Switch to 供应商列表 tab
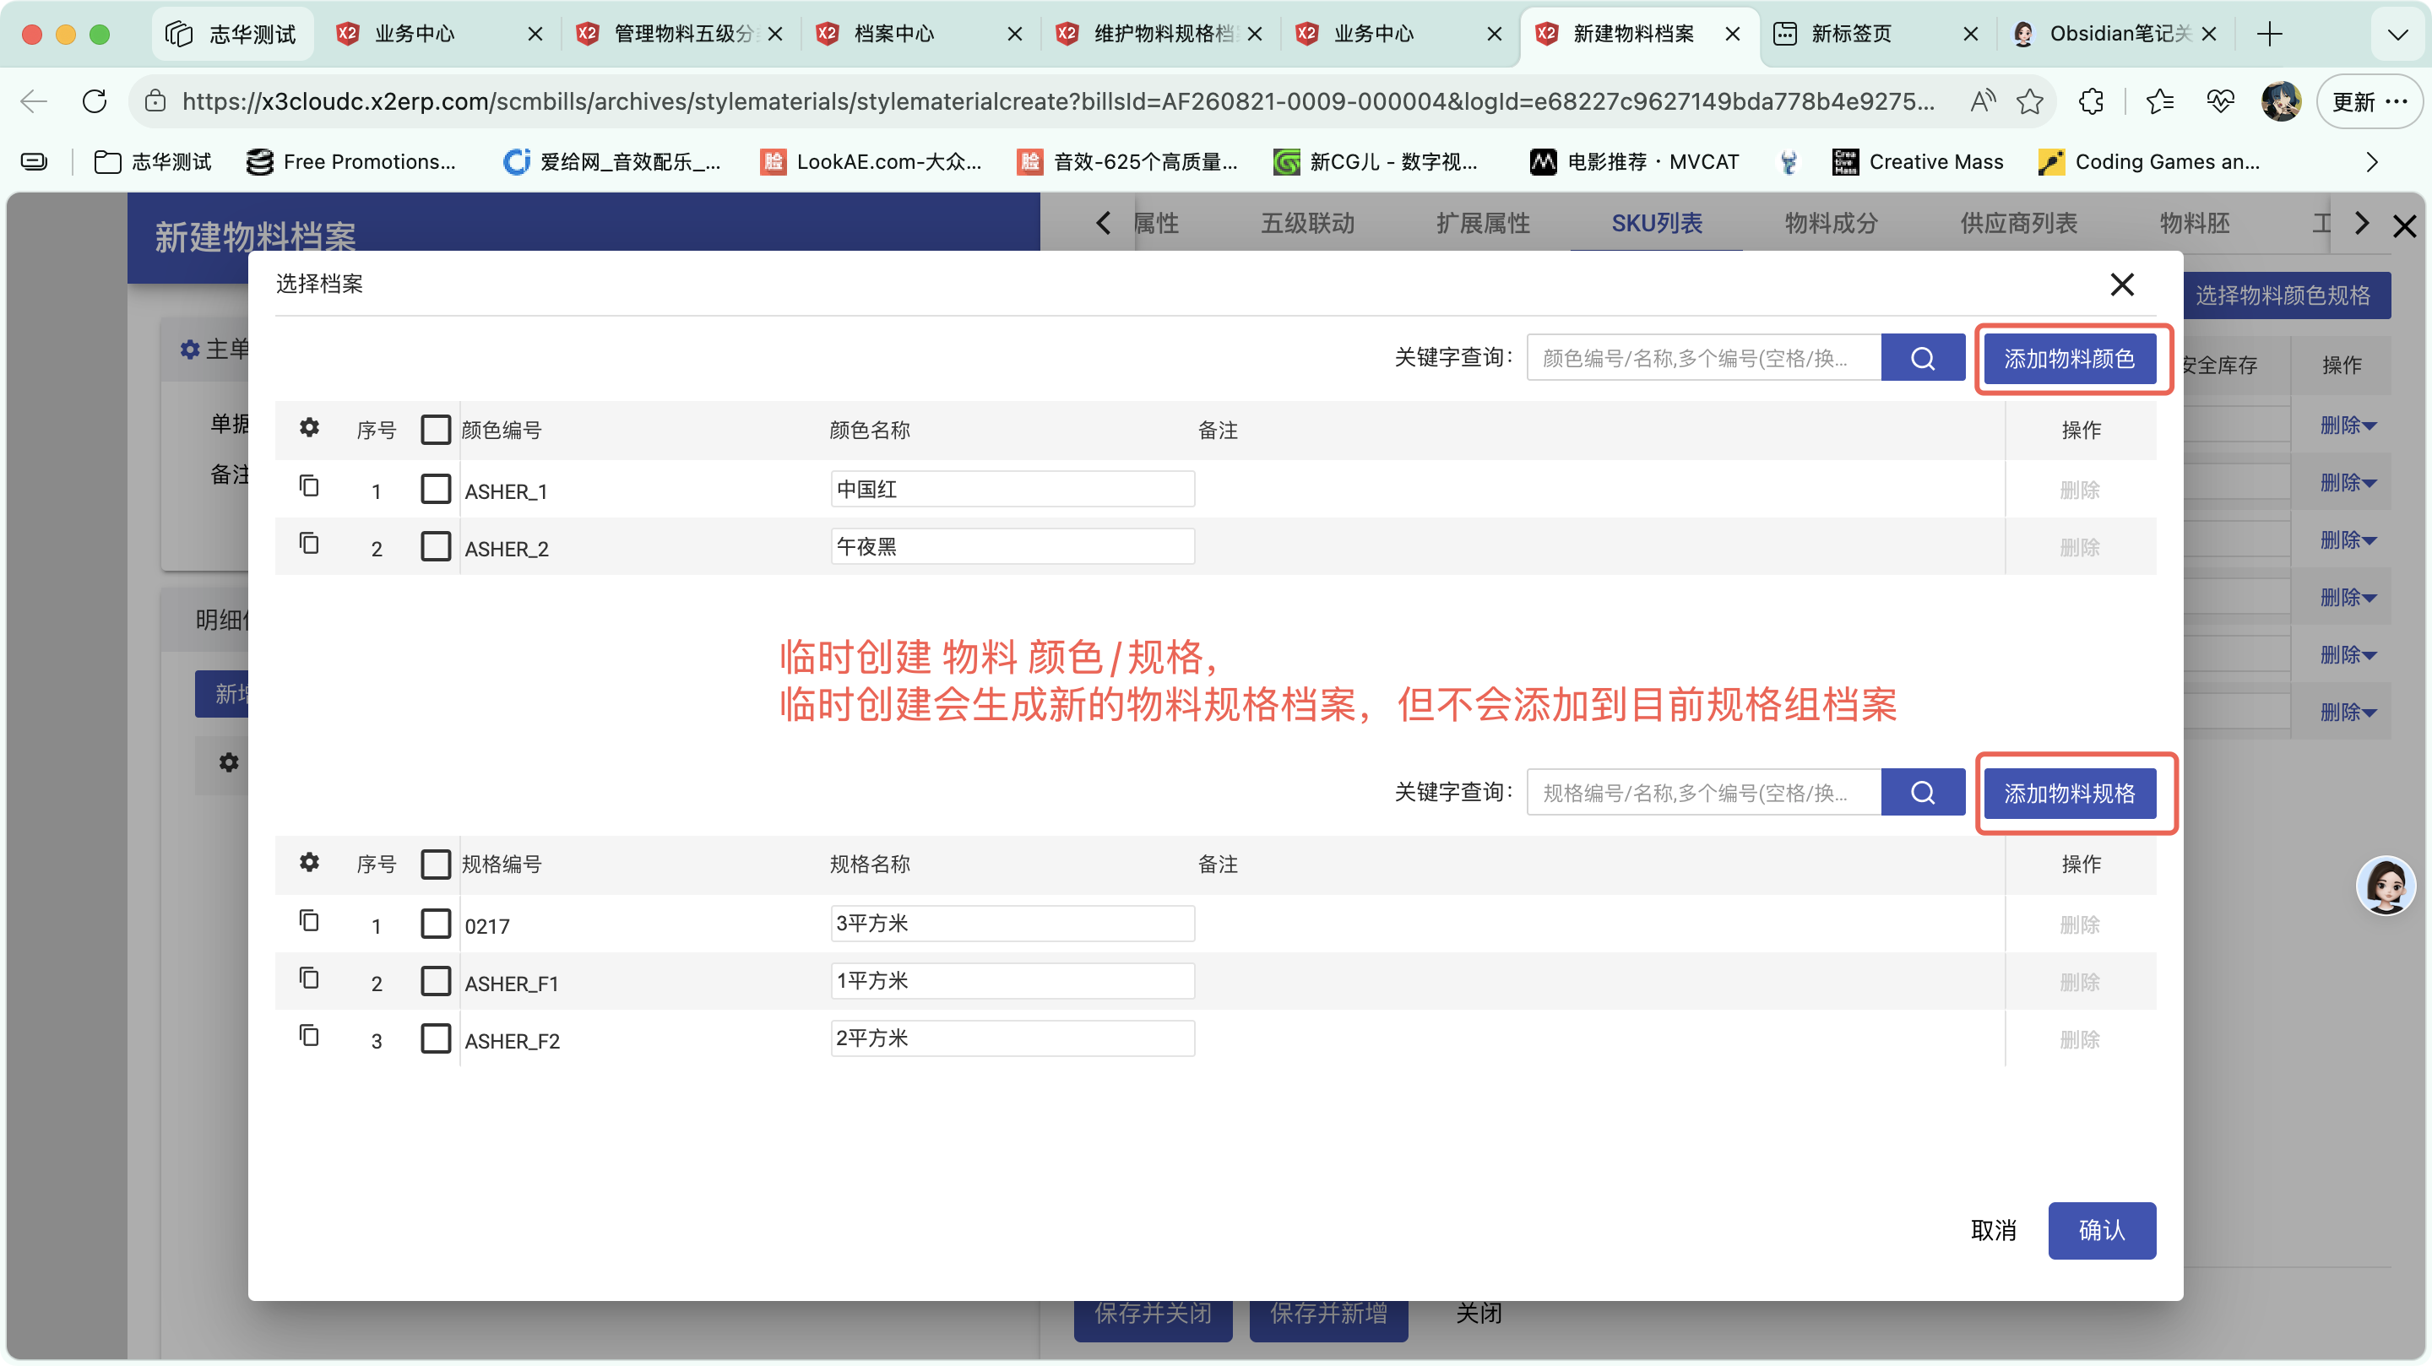 2018,224
